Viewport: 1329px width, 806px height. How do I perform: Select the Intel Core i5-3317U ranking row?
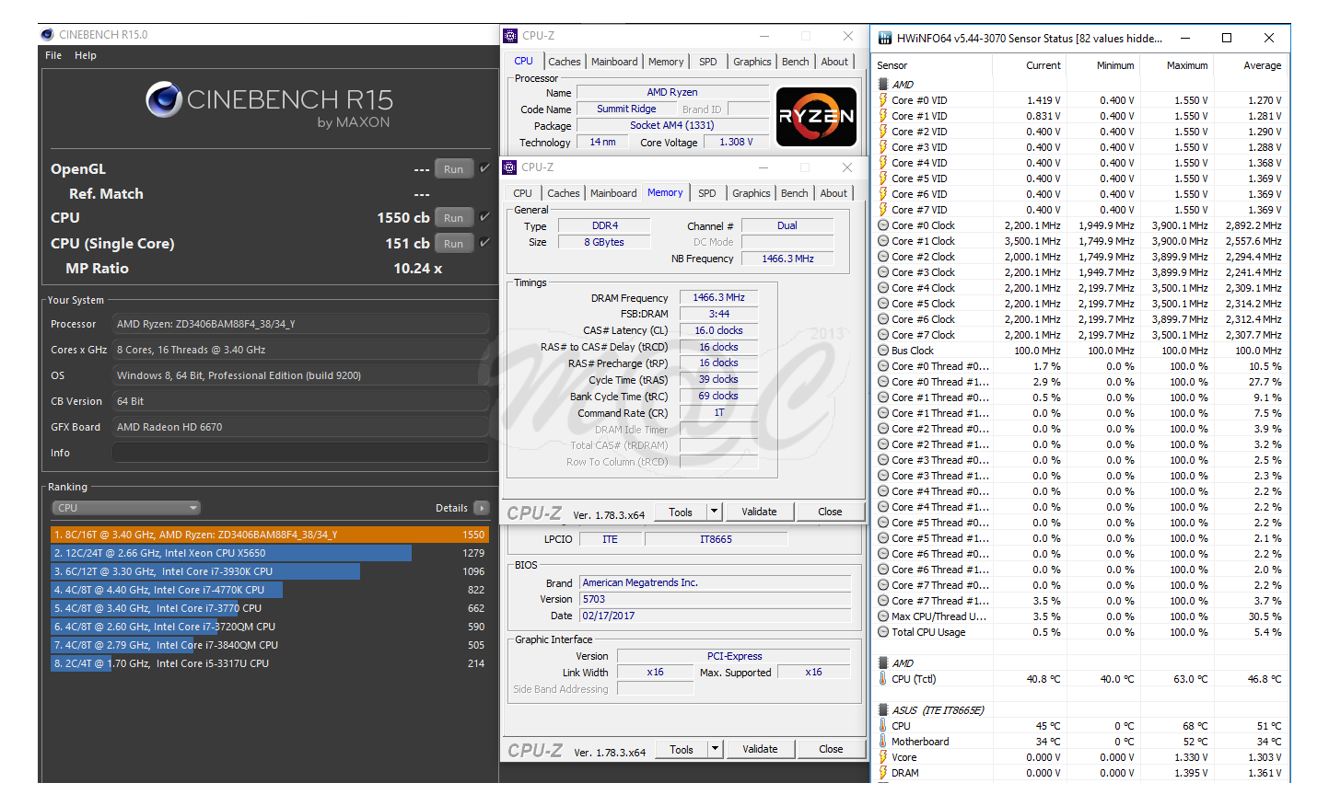point(269,663)
